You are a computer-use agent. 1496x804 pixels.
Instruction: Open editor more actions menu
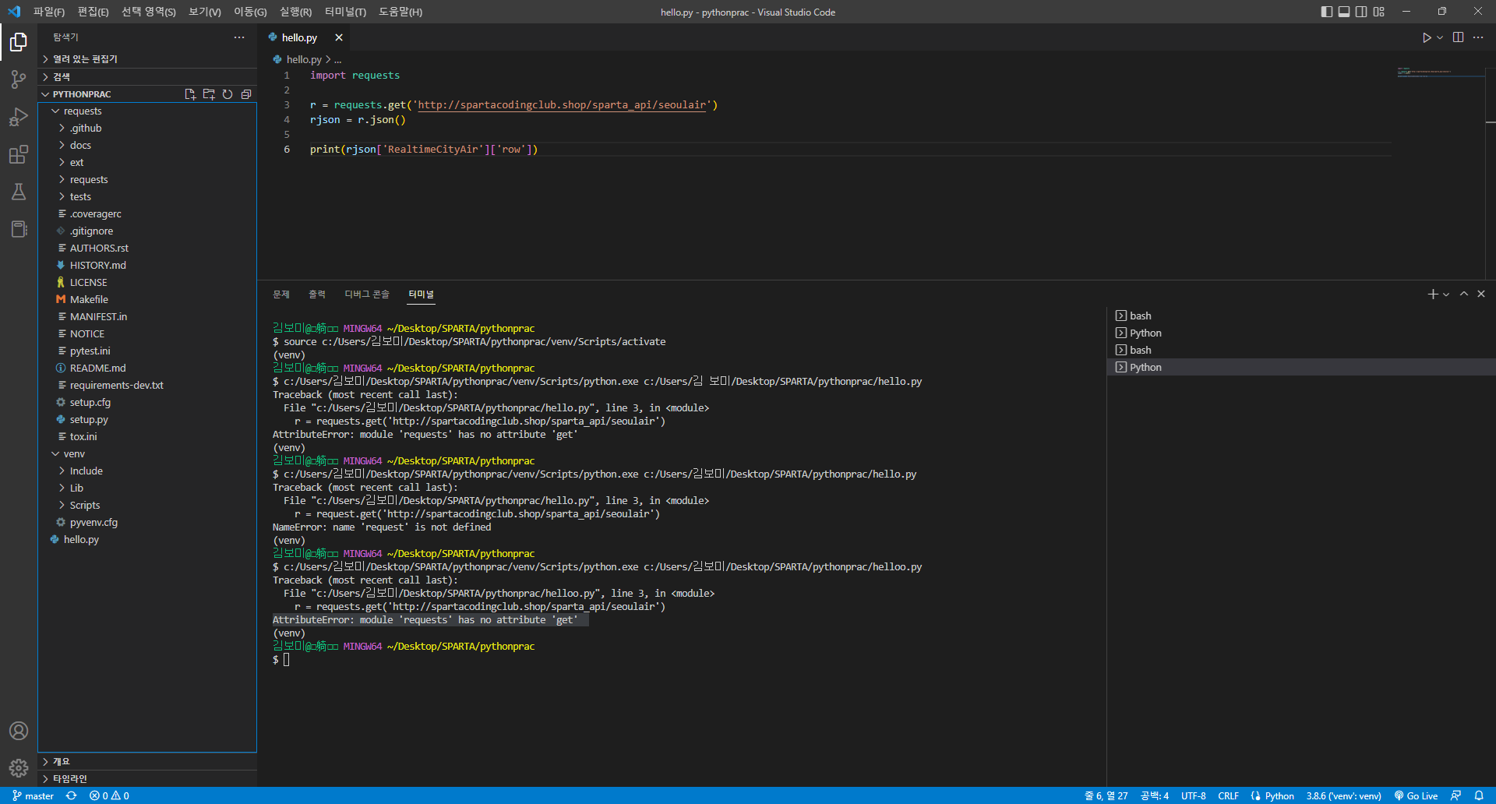(1478, 37)
